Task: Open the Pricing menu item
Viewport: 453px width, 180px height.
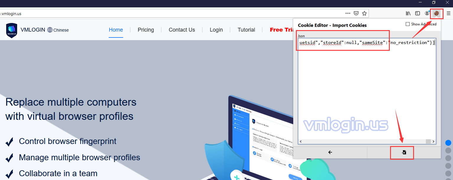Action: click(146, 30)
